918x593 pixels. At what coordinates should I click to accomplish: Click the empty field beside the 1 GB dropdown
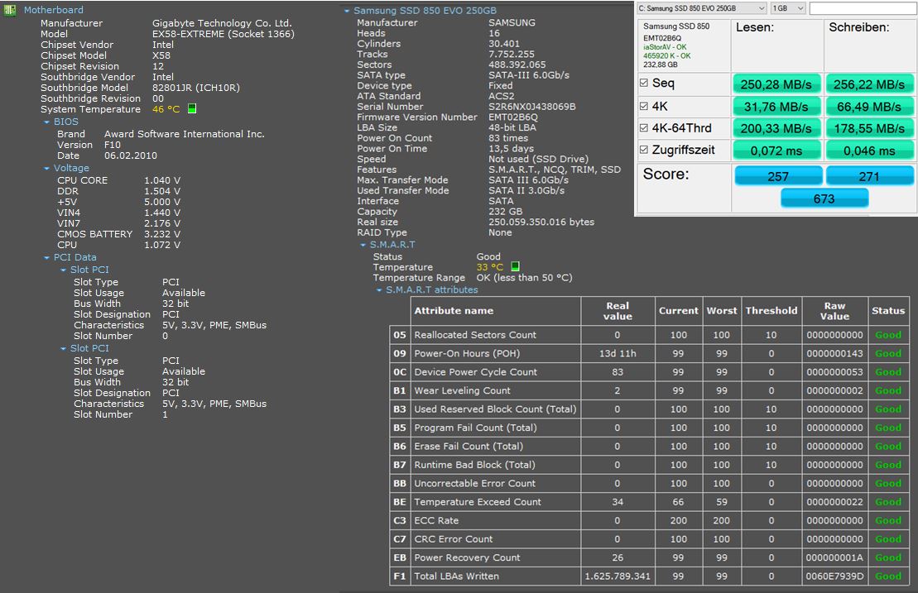863,8
